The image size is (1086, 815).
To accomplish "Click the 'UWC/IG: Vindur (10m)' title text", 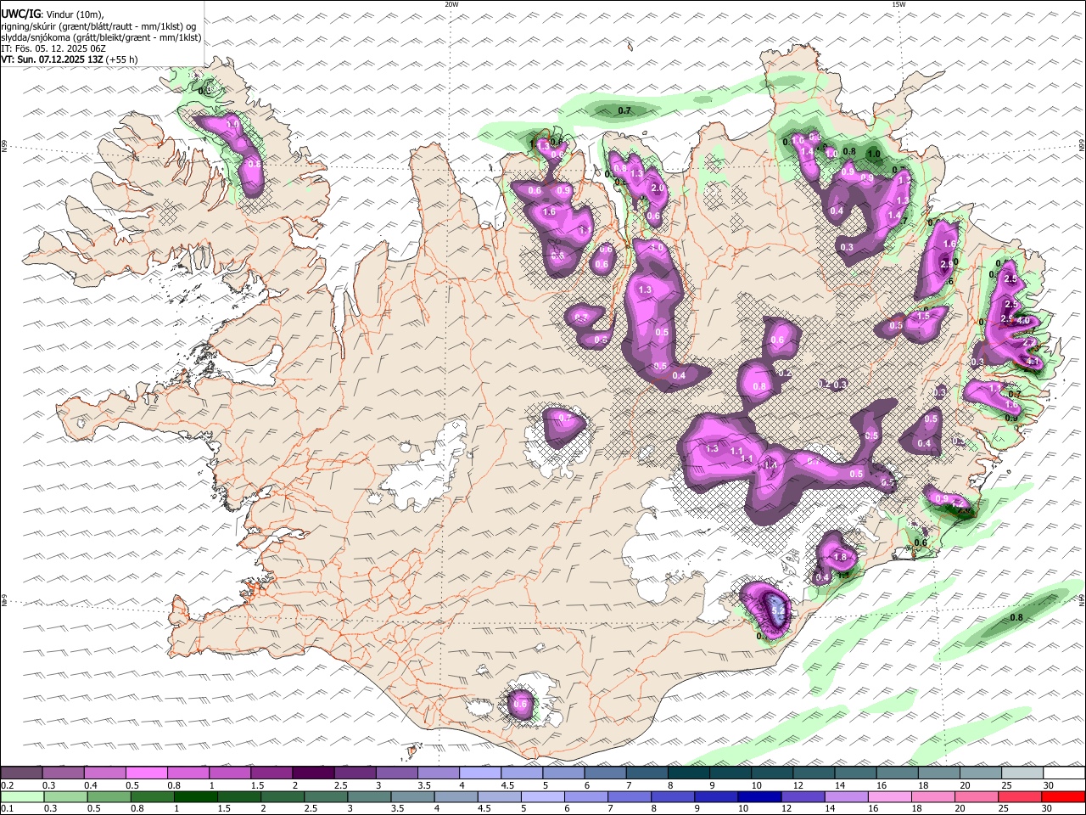I will point(52,14).
